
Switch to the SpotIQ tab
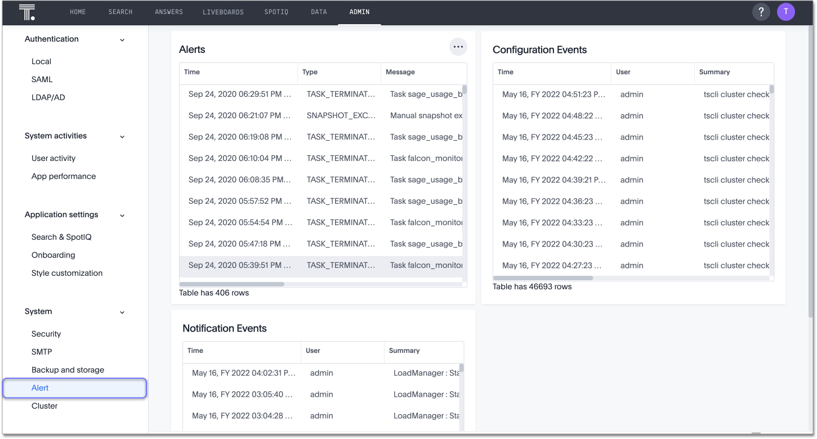(276, 11)
